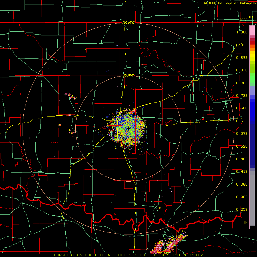
Task: Click the 0.840 scale value
Action: click(242, 70)
